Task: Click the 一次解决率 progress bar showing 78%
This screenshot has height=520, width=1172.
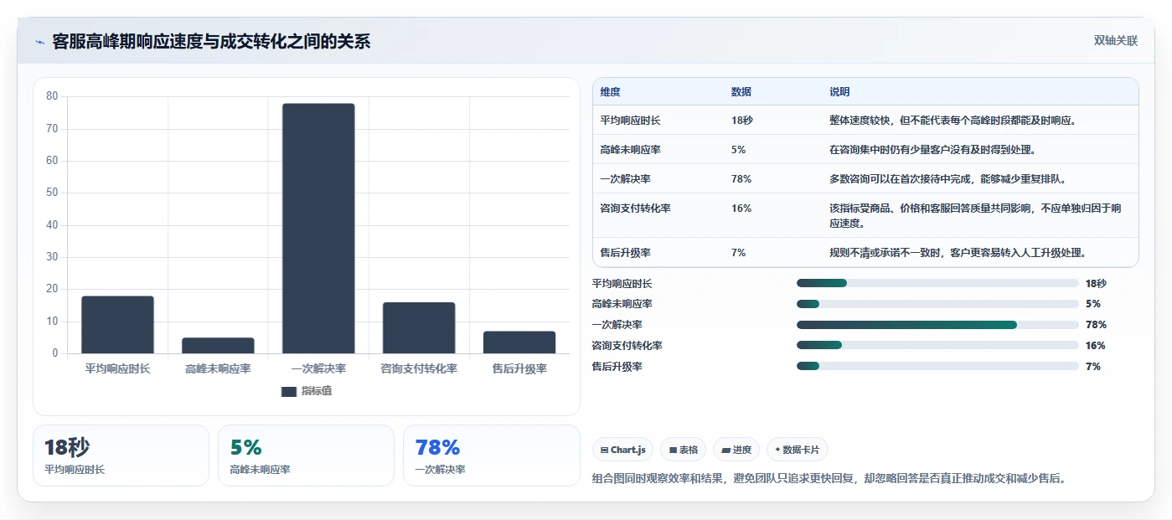Action: coord(937,325)
